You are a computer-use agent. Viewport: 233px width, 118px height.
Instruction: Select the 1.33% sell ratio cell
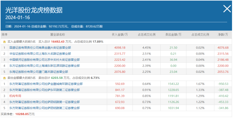(x=200, y=90)
